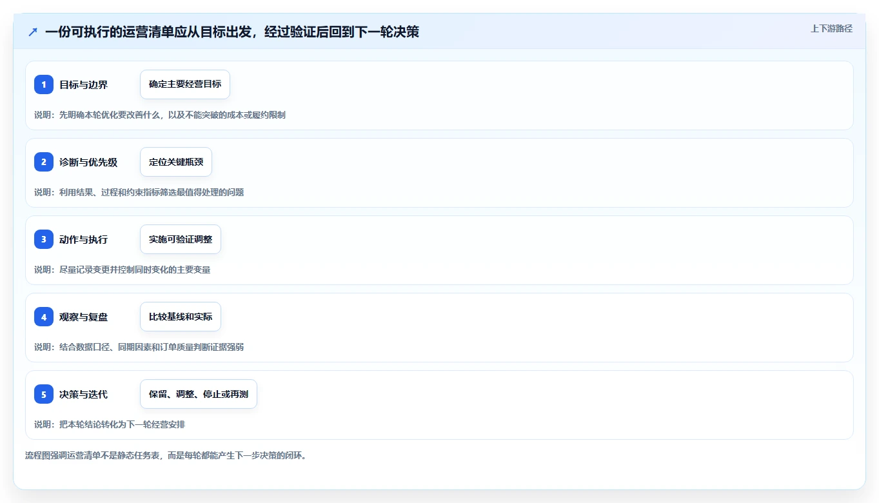Click the step 2 number badge
This screenshot has height=503, width=879.
[x=44, y=162]
